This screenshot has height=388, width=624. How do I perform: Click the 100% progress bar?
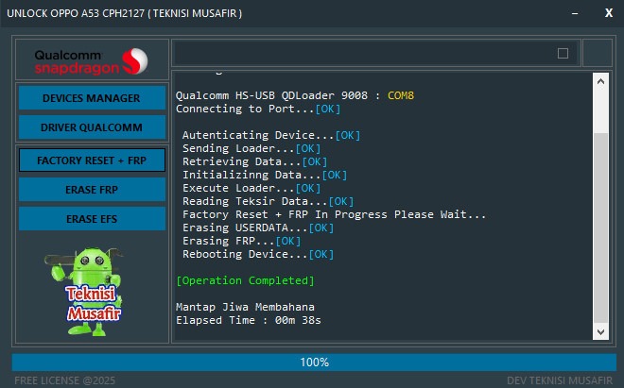(314, 363)
